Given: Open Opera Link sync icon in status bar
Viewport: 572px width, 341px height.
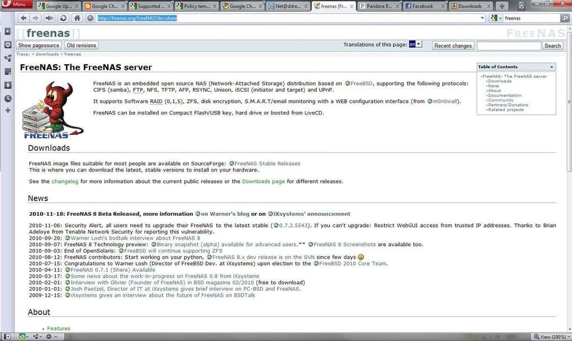Looking at the screenshot, I should (x=23, y=337).
